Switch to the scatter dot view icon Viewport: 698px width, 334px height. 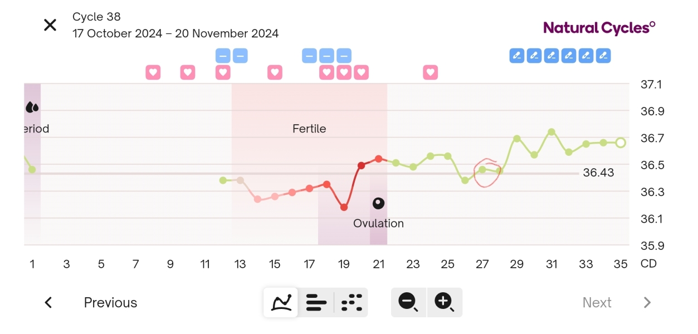(x=351, y=302)
